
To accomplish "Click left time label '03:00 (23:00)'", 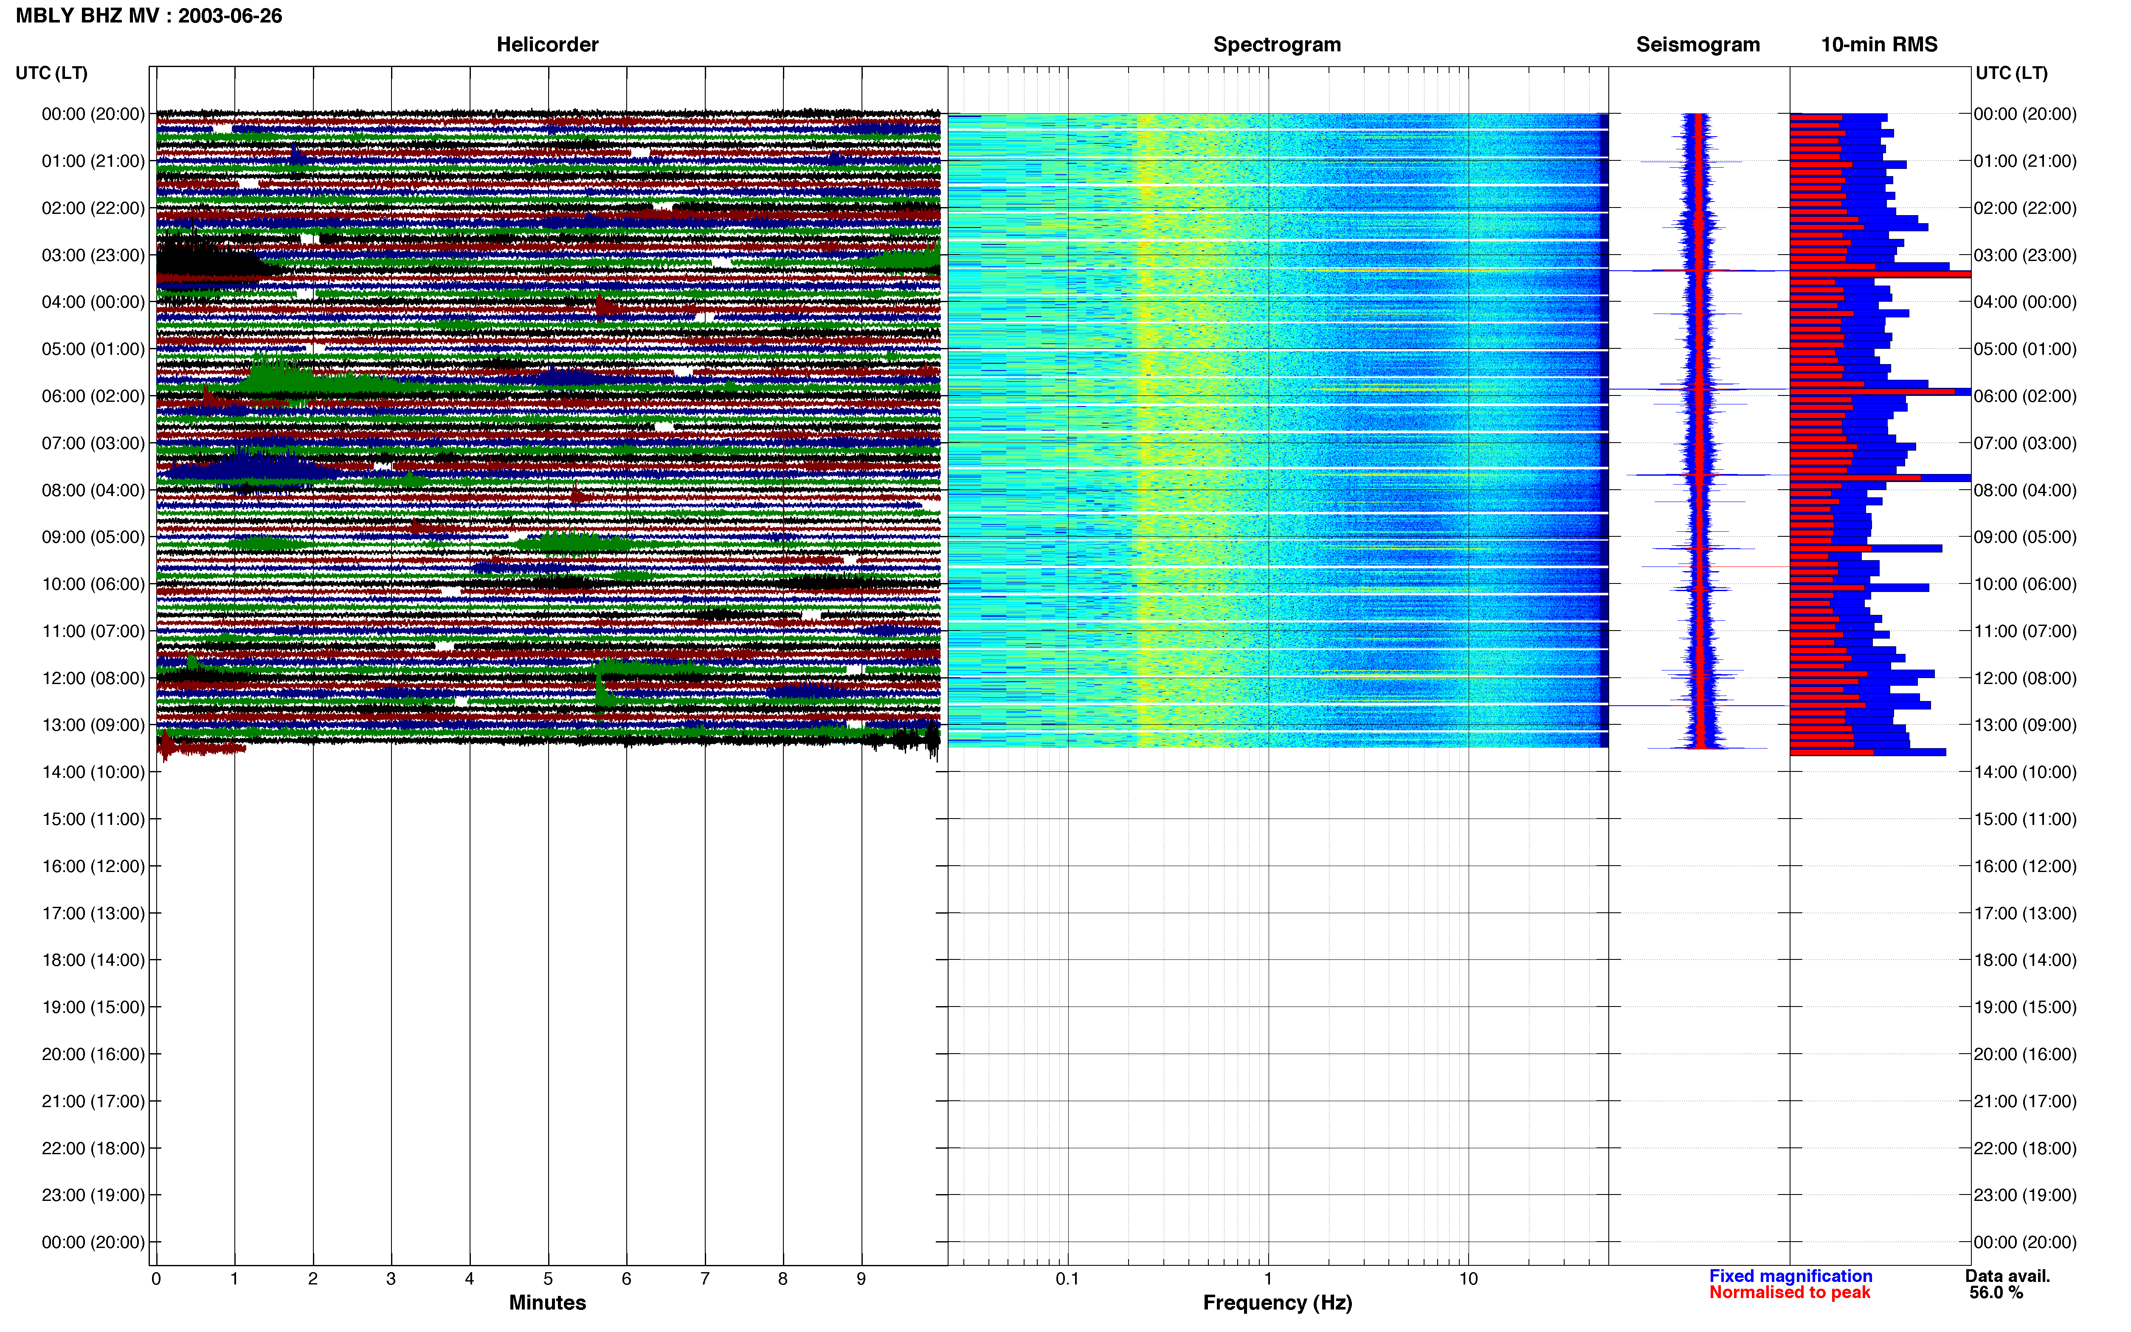I will pos(93,255).
